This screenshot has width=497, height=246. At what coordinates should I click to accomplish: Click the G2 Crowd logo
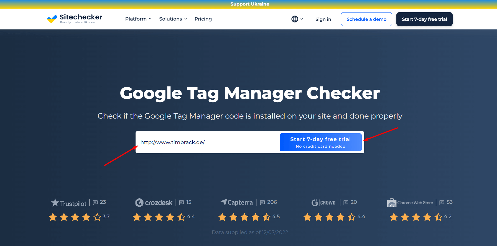coord(323,203)
